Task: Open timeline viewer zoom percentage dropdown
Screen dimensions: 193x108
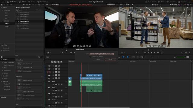Action: click(x=122, y=5)
